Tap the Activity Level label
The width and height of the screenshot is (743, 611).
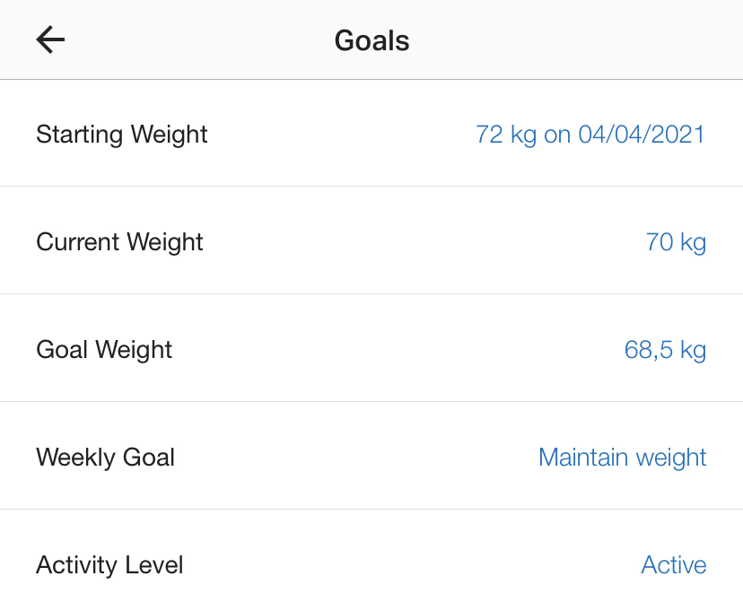pos(109,565)
